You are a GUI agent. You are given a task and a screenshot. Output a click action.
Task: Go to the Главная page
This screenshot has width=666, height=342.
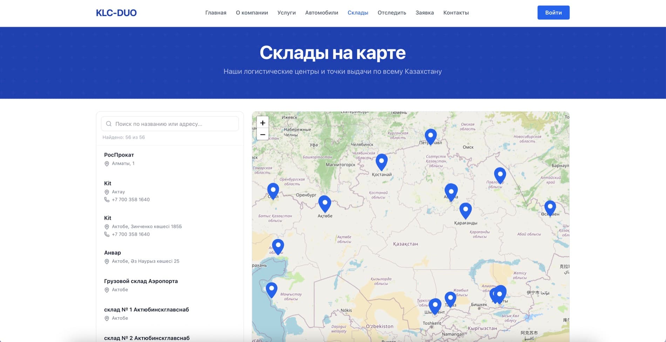coord(216,13)
